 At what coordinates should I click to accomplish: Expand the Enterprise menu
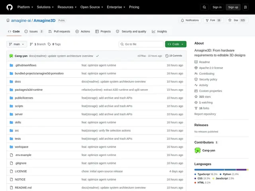pos(116,7)
